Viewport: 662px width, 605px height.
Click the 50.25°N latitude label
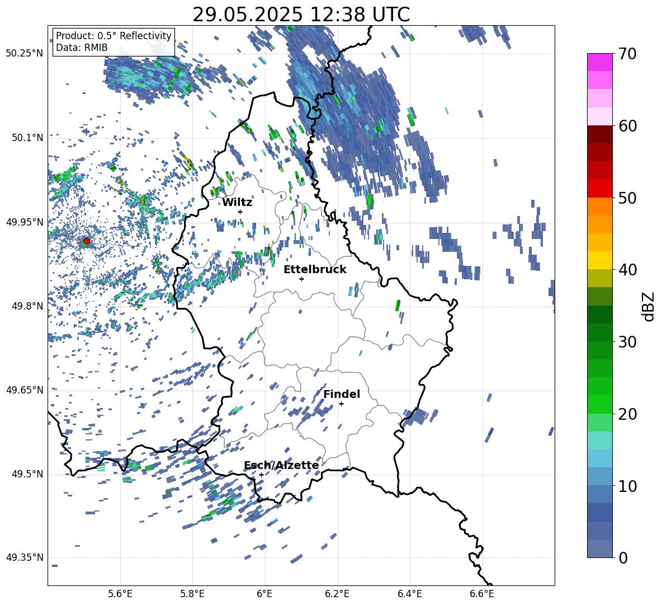pyautogui.click(x=25, y=54)
